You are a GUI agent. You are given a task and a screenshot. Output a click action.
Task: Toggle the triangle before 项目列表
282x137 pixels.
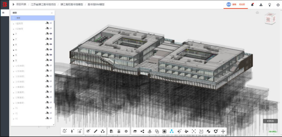coord(14,4)
